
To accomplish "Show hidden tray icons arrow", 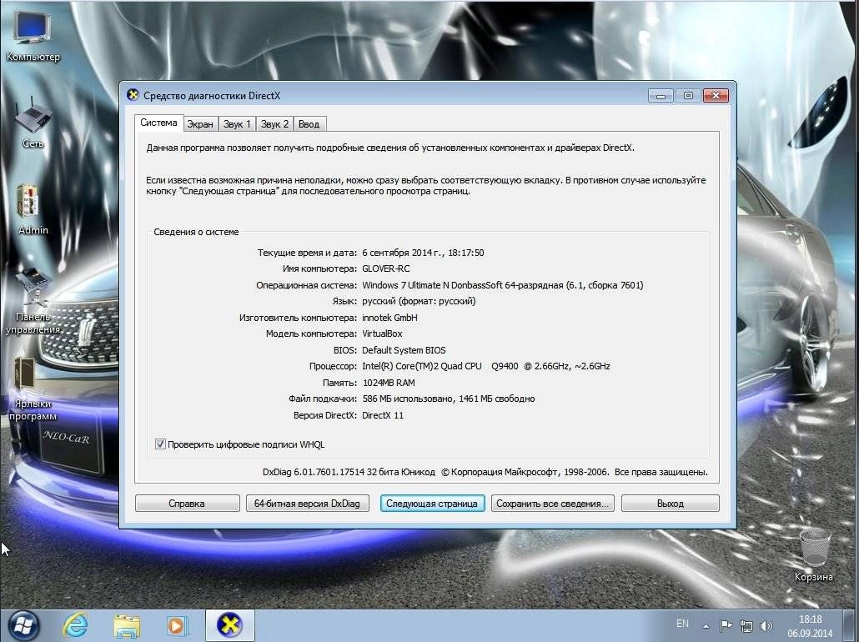I will coord(706,625).
